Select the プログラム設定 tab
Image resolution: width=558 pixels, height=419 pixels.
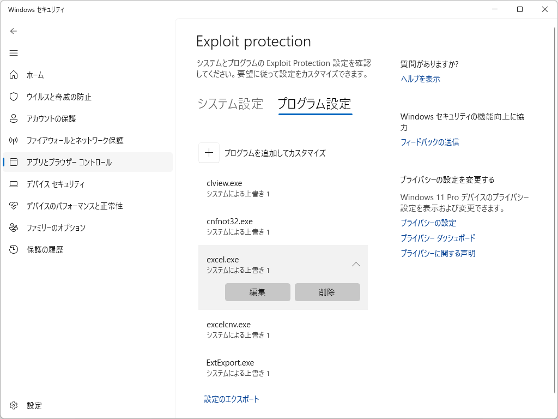coord(314,104)
